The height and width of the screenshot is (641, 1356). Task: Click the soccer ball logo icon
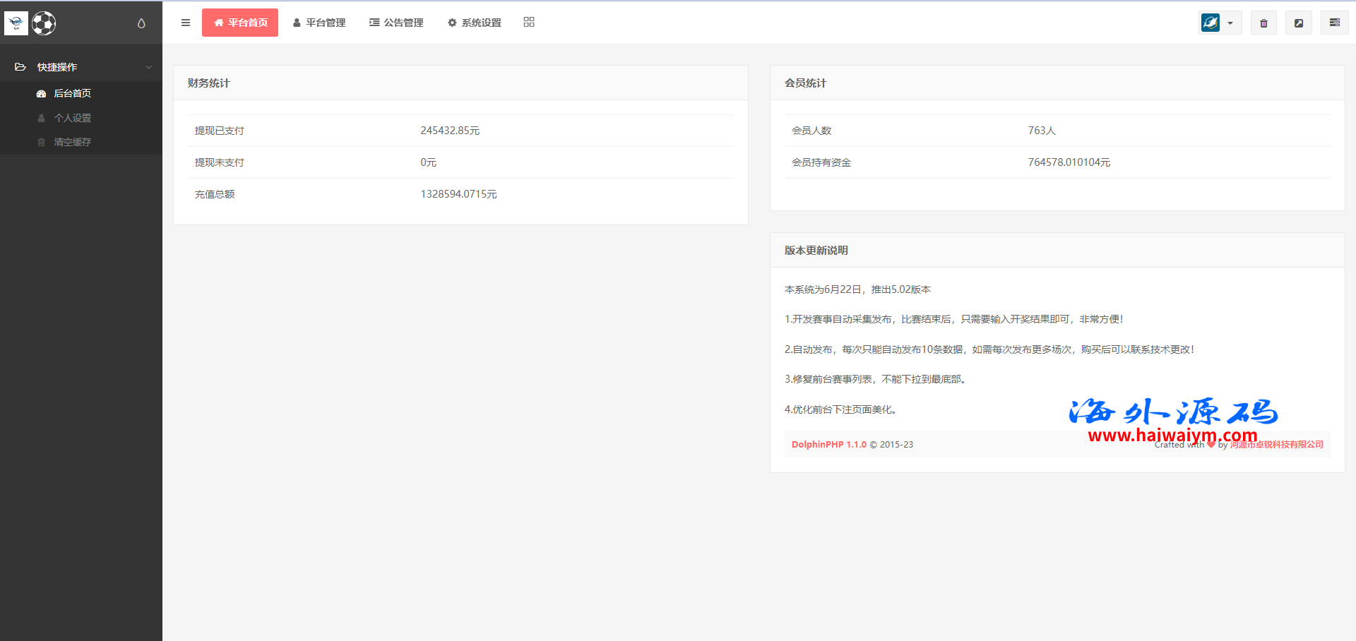pyautogui.click(x=44, y=23)
